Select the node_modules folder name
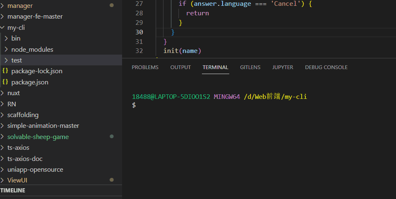Image resolution: width=396 pixels, height=199 pixels. pos(32,50)
